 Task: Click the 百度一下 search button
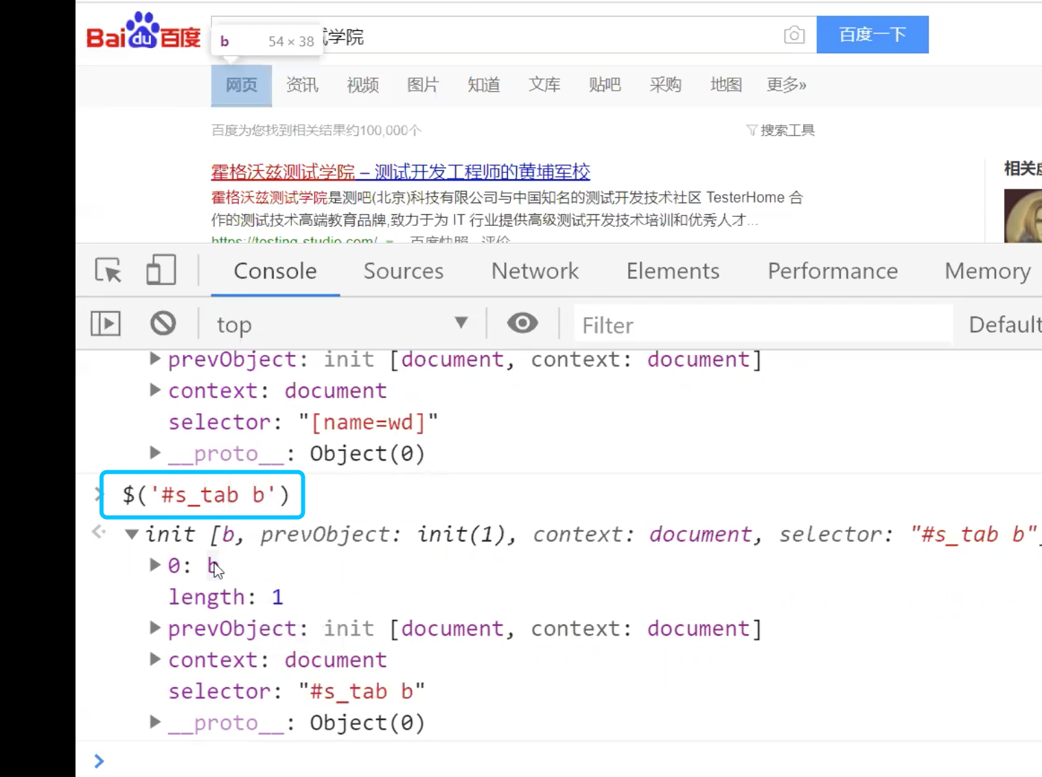click(872, 34)
